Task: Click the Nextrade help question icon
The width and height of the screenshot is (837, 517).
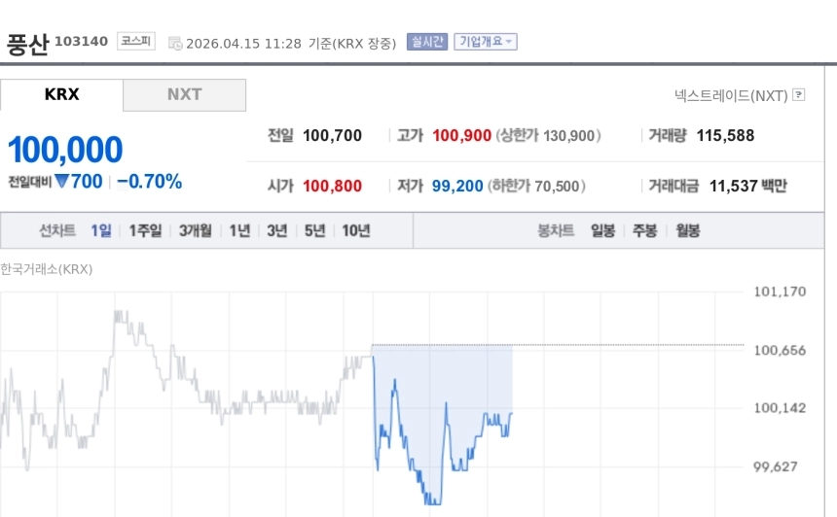Action: click(x=799, y=95)
